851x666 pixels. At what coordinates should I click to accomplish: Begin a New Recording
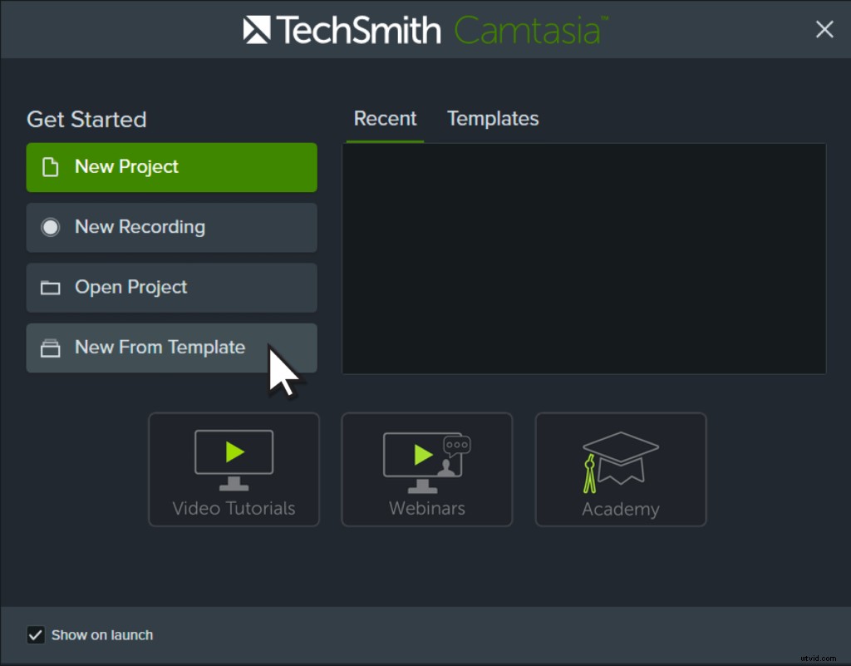coord(171,227)
